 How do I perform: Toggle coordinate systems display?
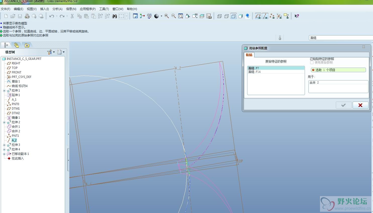click(x=279, y=16)
